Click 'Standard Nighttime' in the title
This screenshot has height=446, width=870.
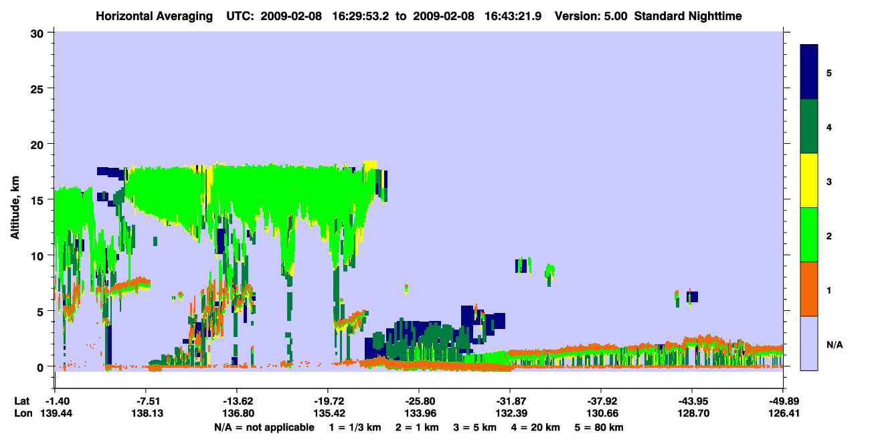click(x=688, y=15)
